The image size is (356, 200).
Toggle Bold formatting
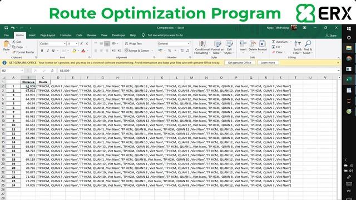click(x=42, y=51)
